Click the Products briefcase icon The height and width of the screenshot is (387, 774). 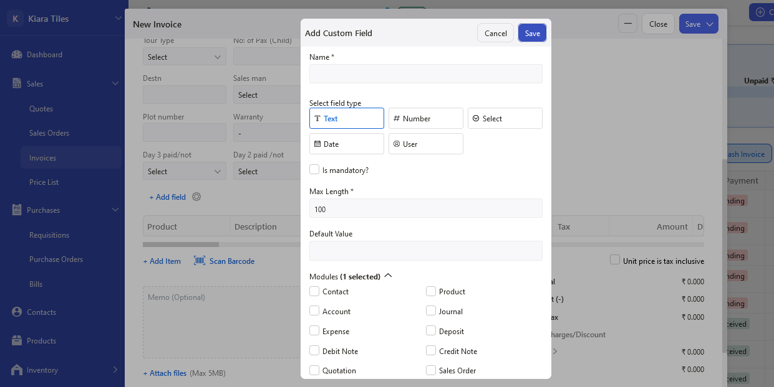17,341
